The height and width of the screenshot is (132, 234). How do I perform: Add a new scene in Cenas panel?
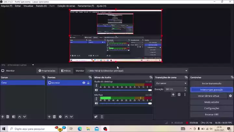pyautogui.click(x=3, y=116)
